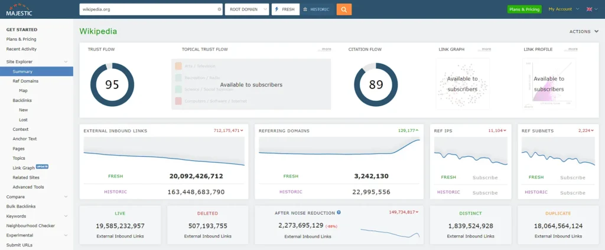Open Recent Activity in the sidebar
Screen dimensions: 605x250
click(21, 49)
